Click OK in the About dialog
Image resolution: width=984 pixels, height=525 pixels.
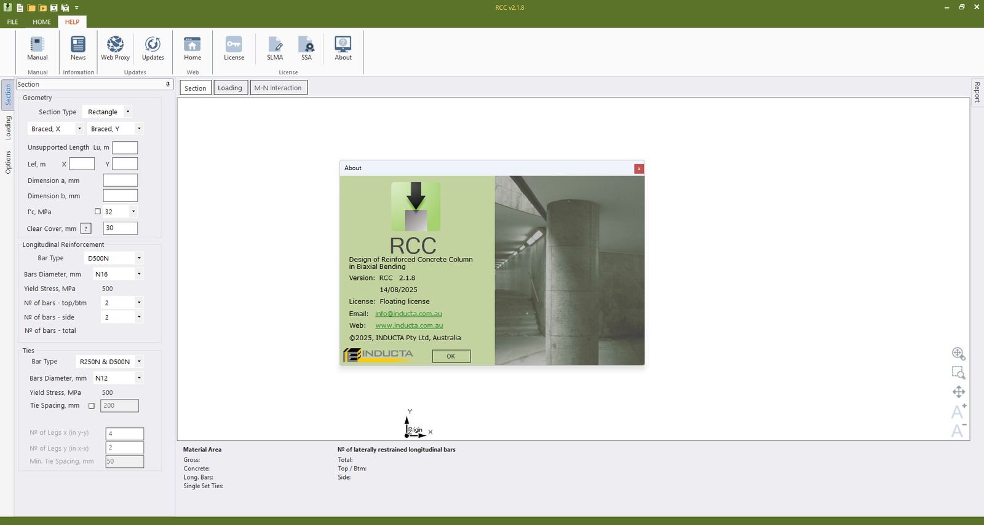(x=451, y=356)
